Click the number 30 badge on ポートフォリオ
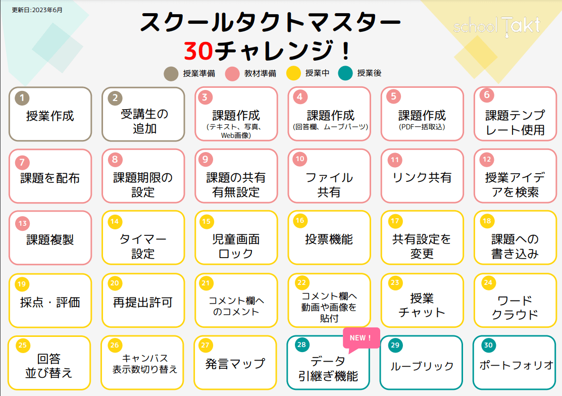Viewport: 562px width, 396px height. tap(488, 345)
